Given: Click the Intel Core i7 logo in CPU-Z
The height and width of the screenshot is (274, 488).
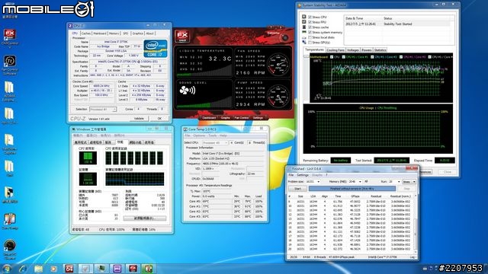Looking at the screenshot, I should tap(156, 49).
